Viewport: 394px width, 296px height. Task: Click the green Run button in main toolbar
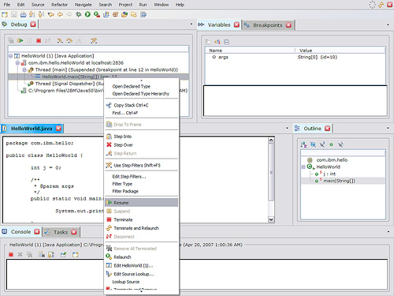click(x=87, y=14)
